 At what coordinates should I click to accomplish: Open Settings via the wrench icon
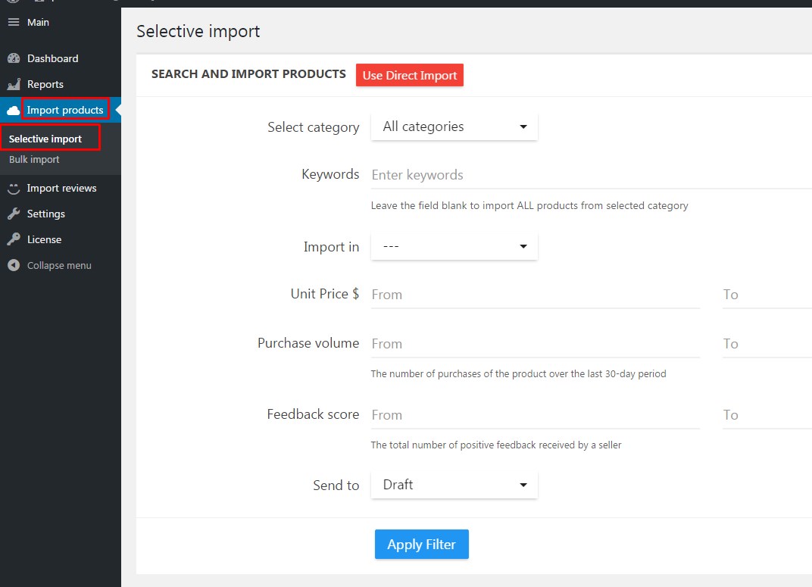[15, 214]
